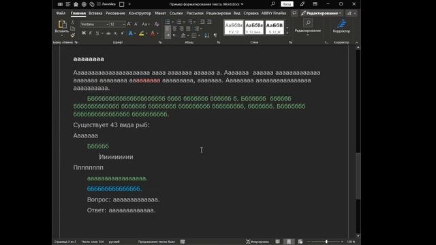The width and height of the screenshot is (436, 245).
Task: Open the font size dropdown showing 12
Action: point(124,24)
